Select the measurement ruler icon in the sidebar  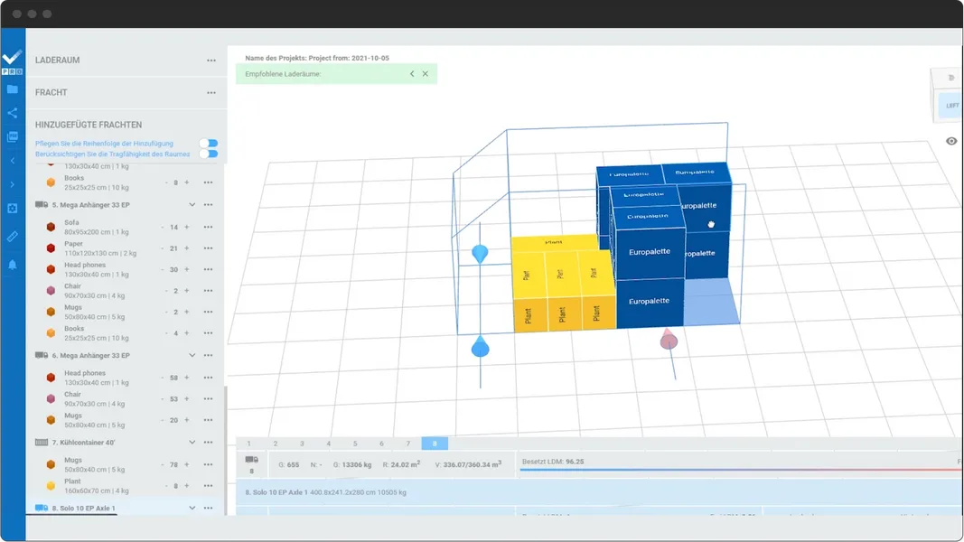tap(12, 236)
